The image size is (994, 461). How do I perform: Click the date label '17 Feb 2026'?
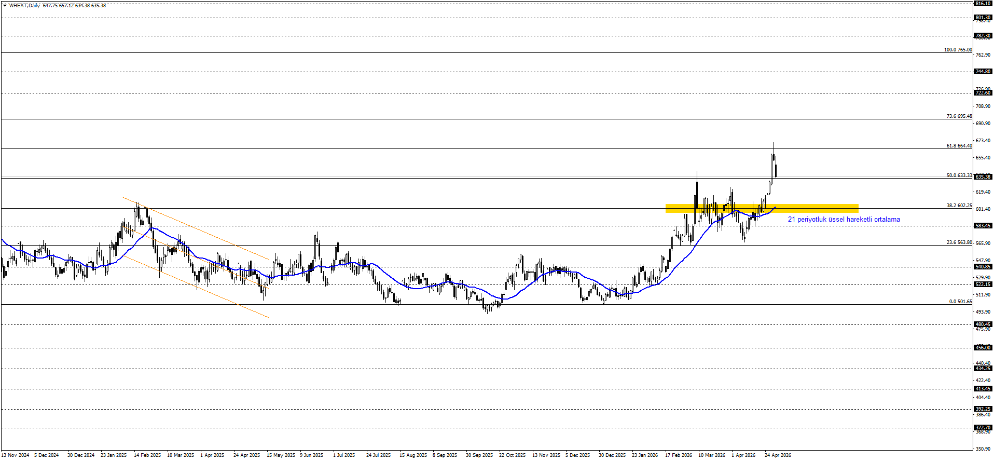(x=679, y=455)
